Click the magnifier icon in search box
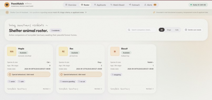The height and width of the screenshot is (100, 212). click(x=129, y=30)
